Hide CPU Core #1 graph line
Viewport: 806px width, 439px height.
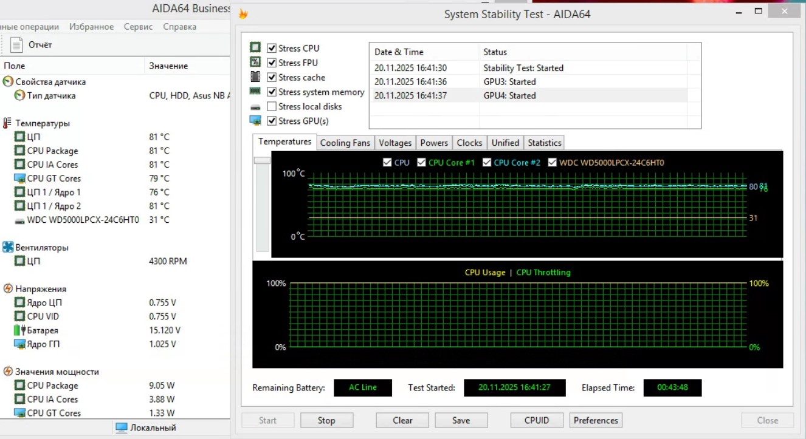421,163
